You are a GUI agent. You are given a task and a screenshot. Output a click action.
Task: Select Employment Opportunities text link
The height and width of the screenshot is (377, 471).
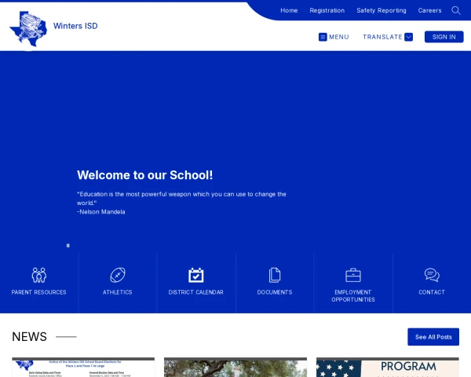coord(353,296)
